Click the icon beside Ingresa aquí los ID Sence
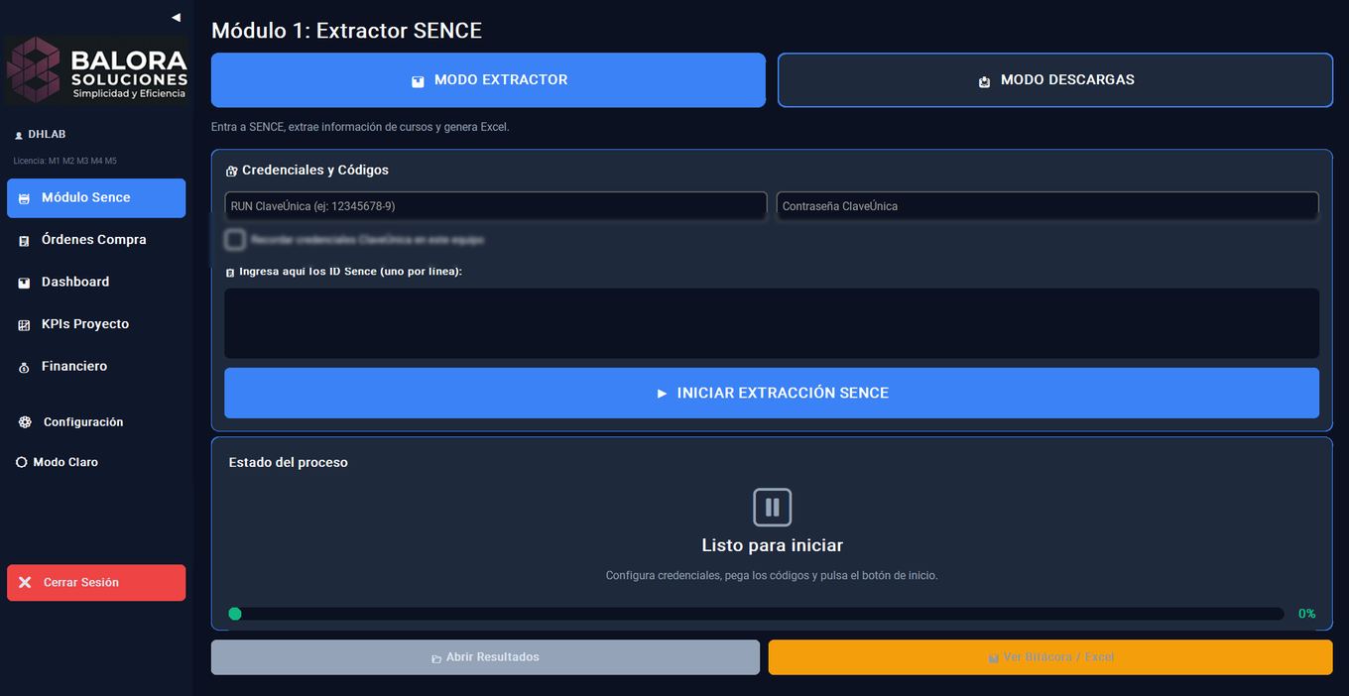Screen dimensions: 1349x696 point(231,273)
